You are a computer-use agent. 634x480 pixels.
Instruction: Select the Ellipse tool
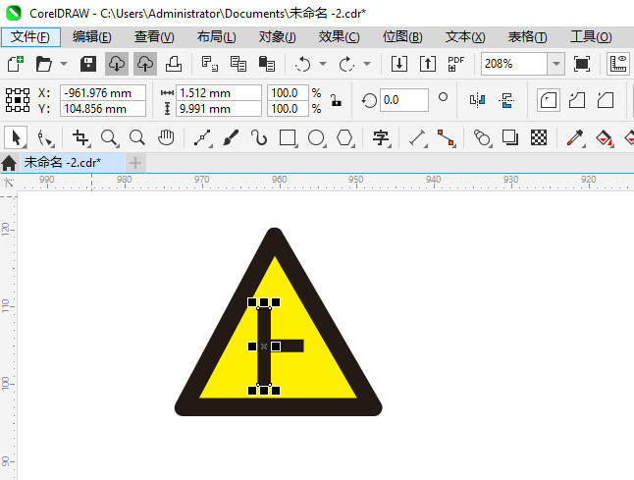click(316, 137)
